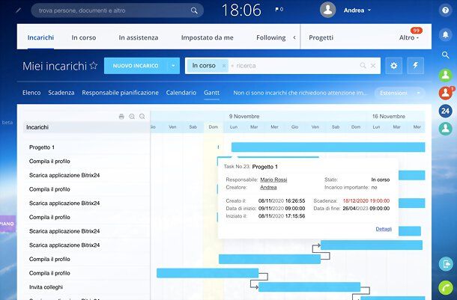The image size is (457, 300).
Task: Open the notifications bell icon
Action: tap(445, 35)
